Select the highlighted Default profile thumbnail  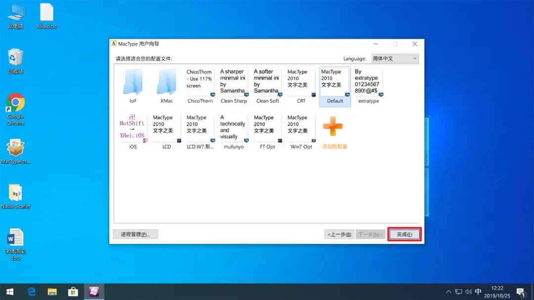tap(334, 84)
